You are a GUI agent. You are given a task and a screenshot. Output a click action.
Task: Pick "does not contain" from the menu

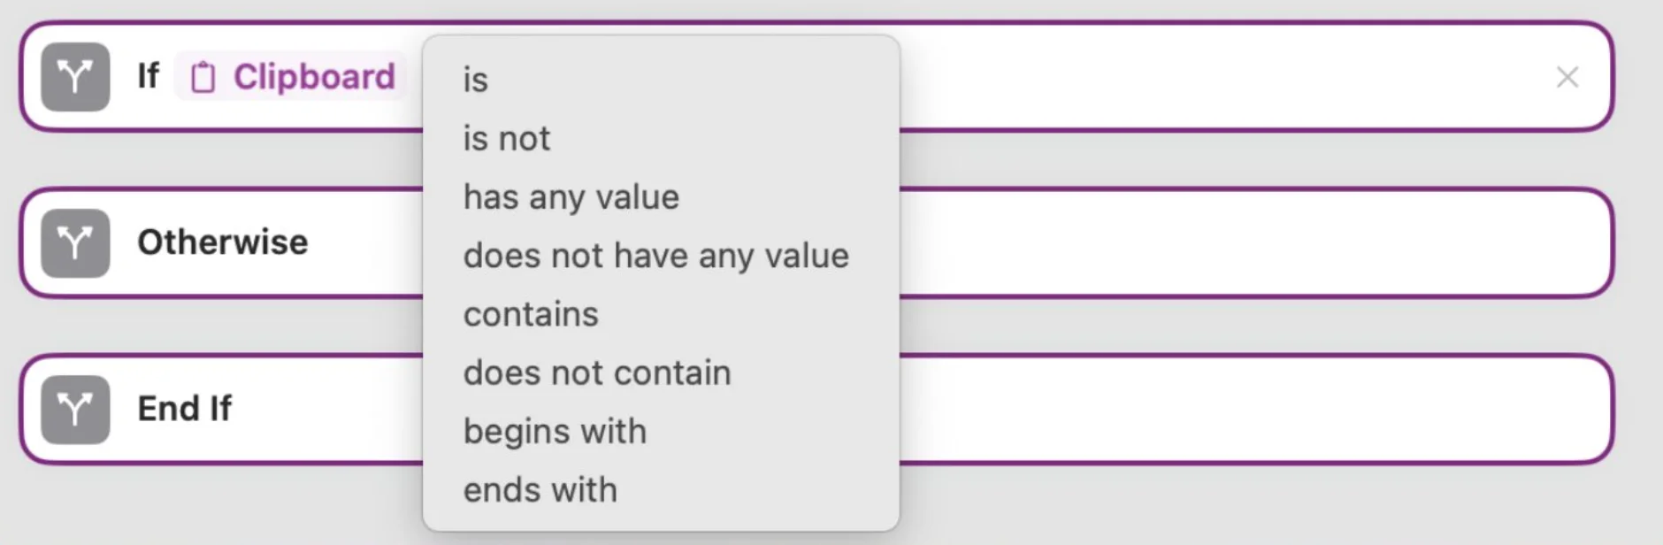tap(597, 372)
